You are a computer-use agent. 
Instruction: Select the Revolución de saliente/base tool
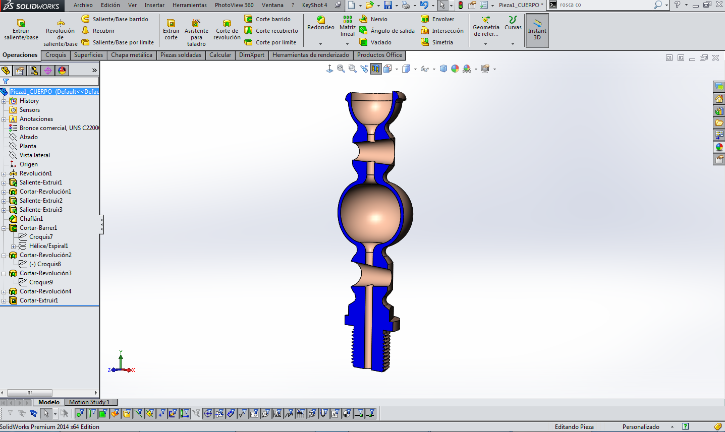click(x=61, y=24)
